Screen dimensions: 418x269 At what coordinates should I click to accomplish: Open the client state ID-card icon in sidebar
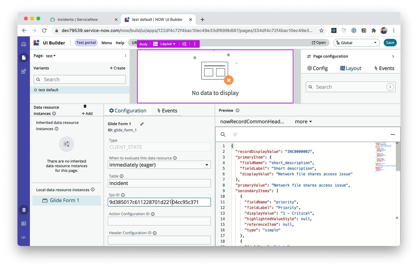[x=24, y=224]
